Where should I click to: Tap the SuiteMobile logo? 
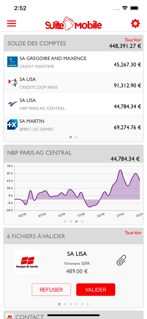(x=73, y=24)
